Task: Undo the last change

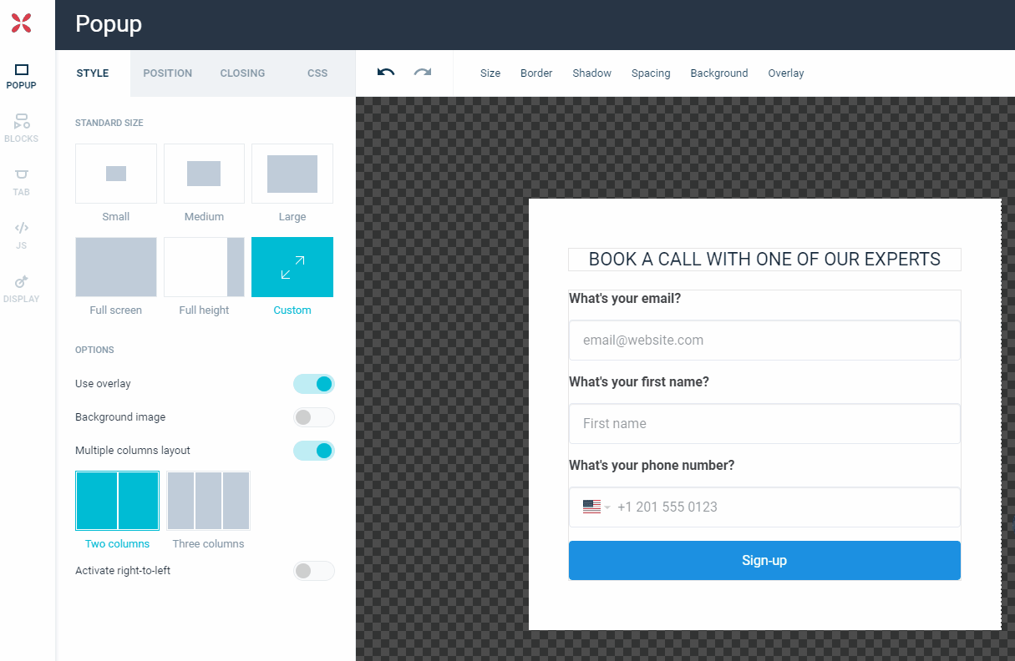Action: click(386, 73)
